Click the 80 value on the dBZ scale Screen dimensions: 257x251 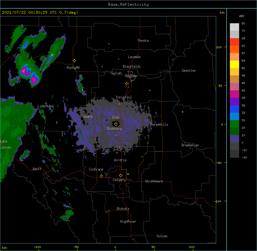pos(243,24)
